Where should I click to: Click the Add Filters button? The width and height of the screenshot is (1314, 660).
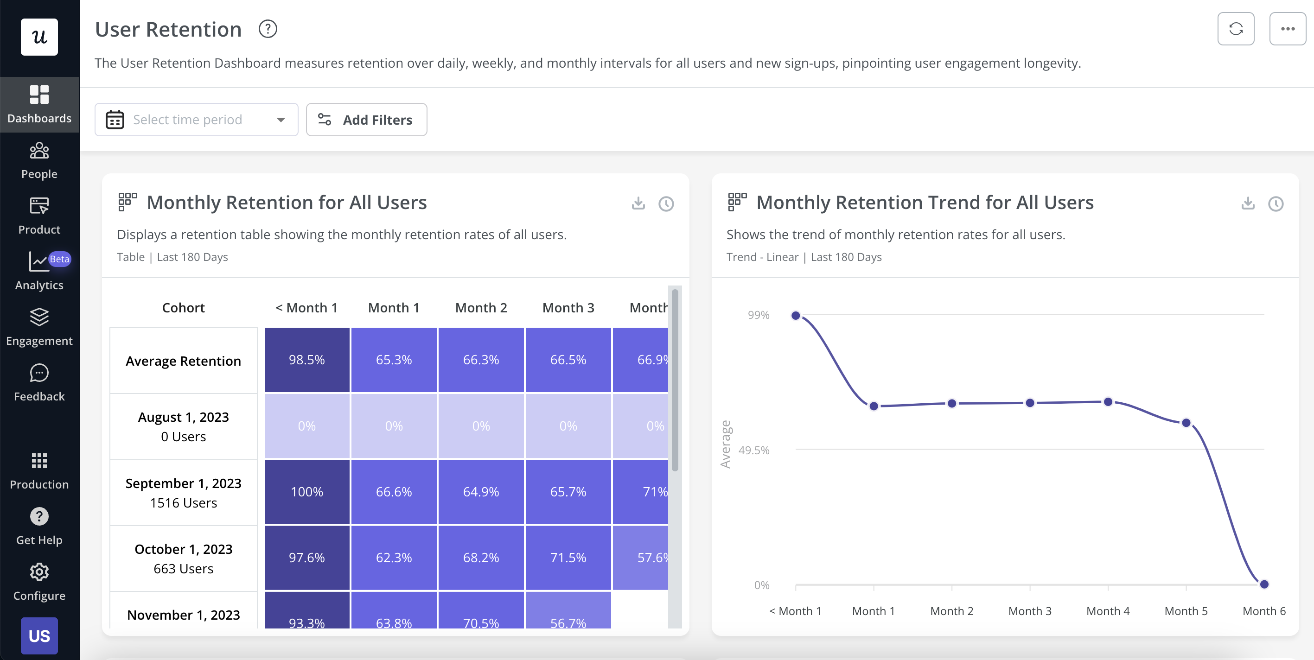(366, 120)
